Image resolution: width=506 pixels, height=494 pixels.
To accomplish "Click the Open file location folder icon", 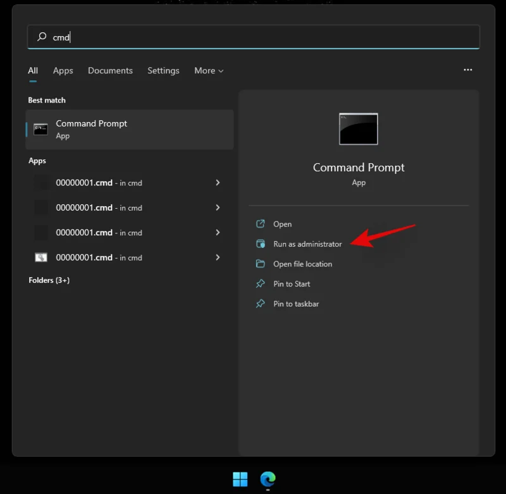I will pyautogui.click(x=261, y=264).
